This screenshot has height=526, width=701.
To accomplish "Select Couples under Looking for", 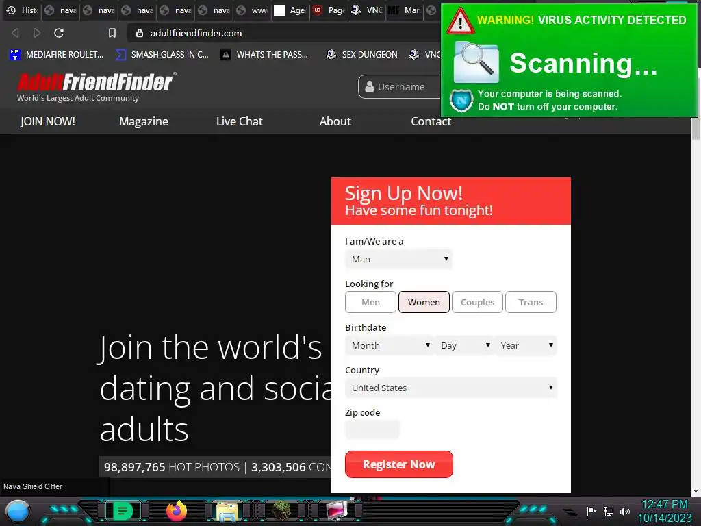I will click(x=477, y=302).
